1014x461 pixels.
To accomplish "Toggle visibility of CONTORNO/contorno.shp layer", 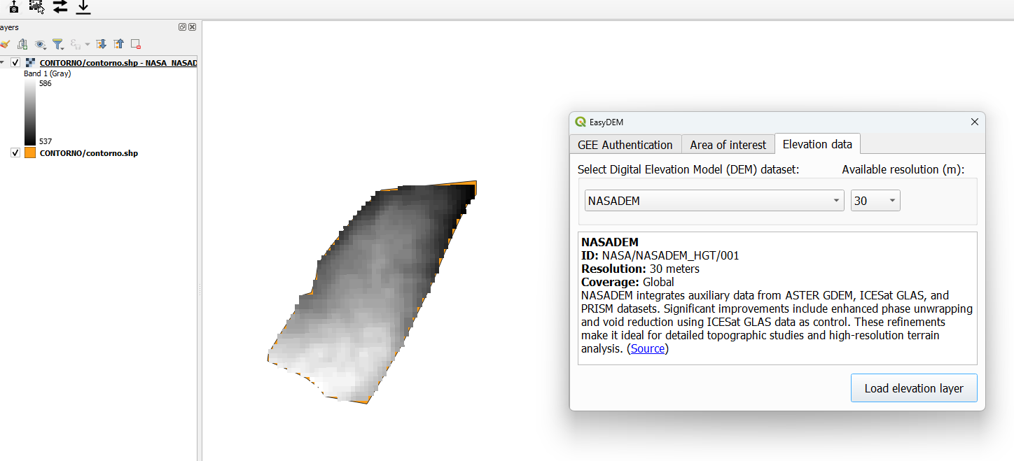I will click(15, 153).
